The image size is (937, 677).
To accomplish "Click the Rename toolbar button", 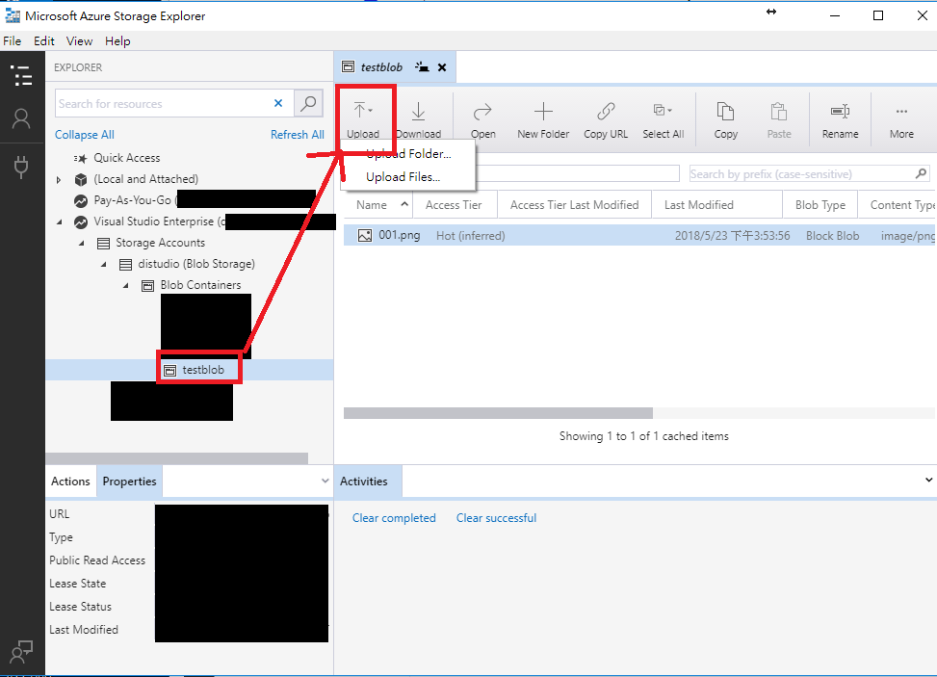I will click(840, 120).
